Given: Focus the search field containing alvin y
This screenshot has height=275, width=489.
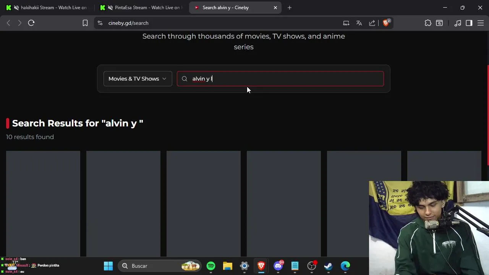Looking at the screenshot, I should point(280,79).
